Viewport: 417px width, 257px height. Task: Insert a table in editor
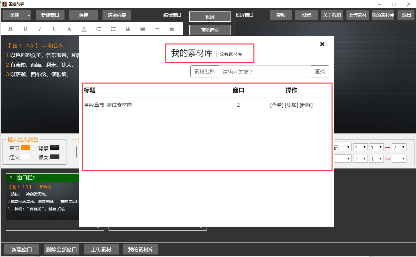coord(143,29)
